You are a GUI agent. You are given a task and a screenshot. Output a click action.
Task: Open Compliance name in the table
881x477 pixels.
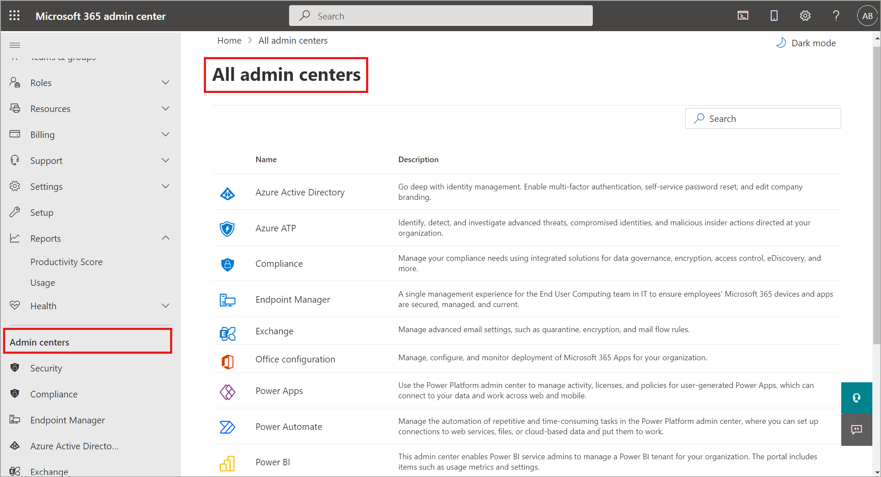click(279, 264)
